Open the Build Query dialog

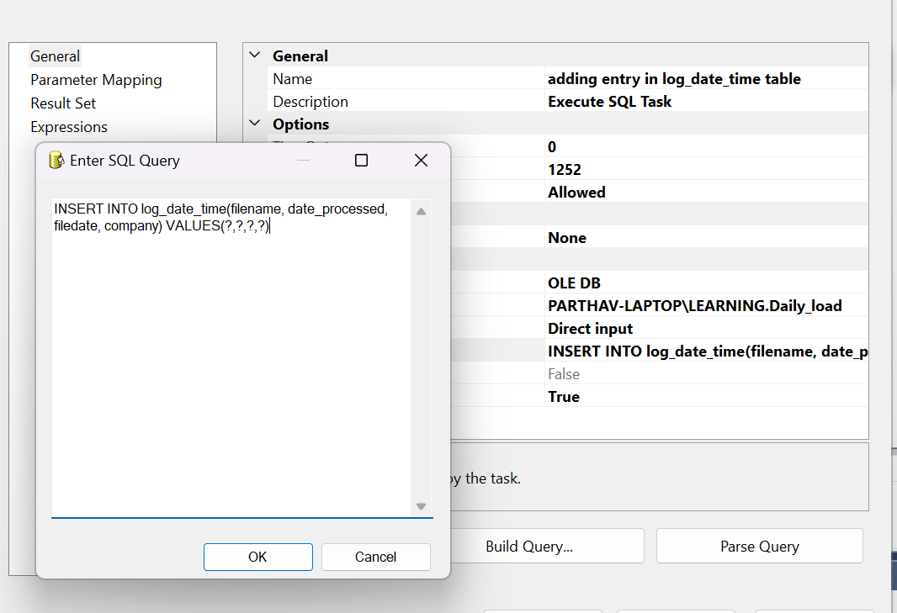point(549,546)
